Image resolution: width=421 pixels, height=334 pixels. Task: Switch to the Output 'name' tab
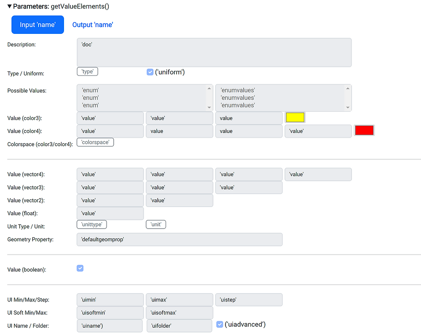pos(93,25)
